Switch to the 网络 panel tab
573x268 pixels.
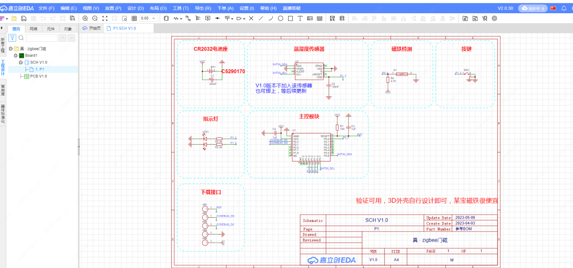click(x=33, y=29)
